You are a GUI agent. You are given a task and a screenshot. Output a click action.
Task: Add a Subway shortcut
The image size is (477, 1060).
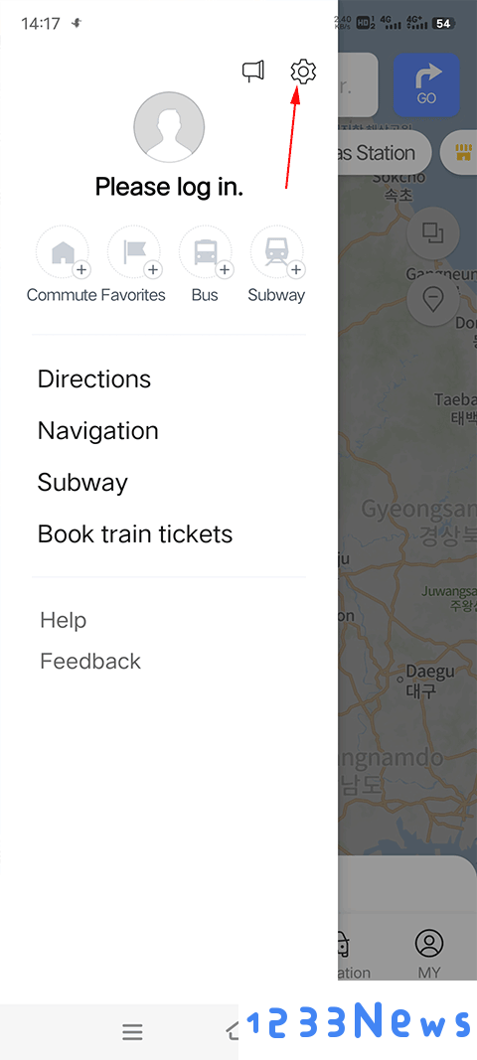(x=276, y=252)
